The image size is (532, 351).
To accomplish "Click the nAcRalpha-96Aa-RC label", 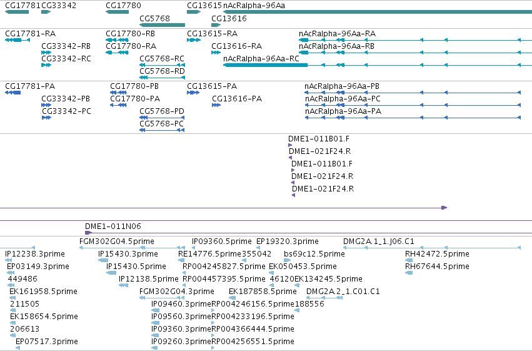I will 261,59.
